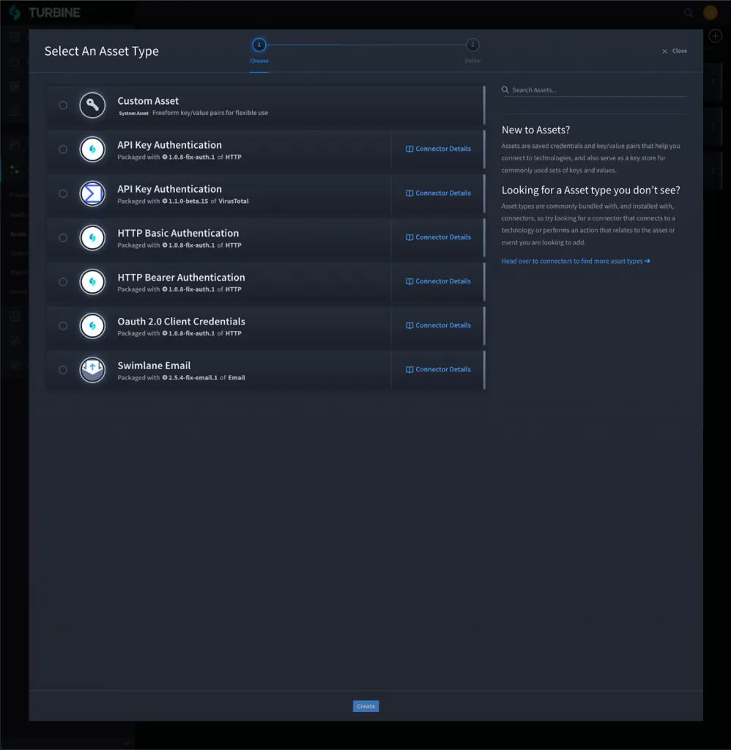Open Connector Details for Swimlane Email
731x750 pixels.
click(x=438, y=369)
